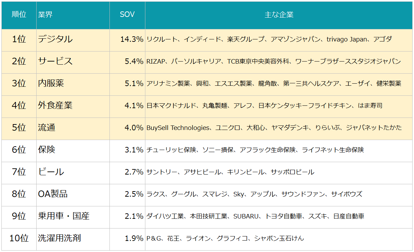This screenshot has width=414, height=252.
Task: Click the companies cell listing サントリー
Action: click(x=279, y=173)
